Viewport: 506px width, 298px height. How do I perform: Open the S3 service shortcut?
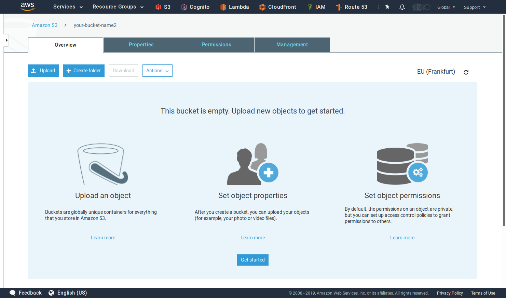(x=163, y=7)
